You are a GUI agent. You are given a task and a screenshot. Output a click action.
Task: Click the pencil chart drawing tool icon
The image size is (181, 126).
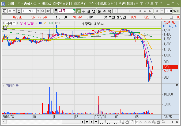pyautogui.click(x=149, y=122)
